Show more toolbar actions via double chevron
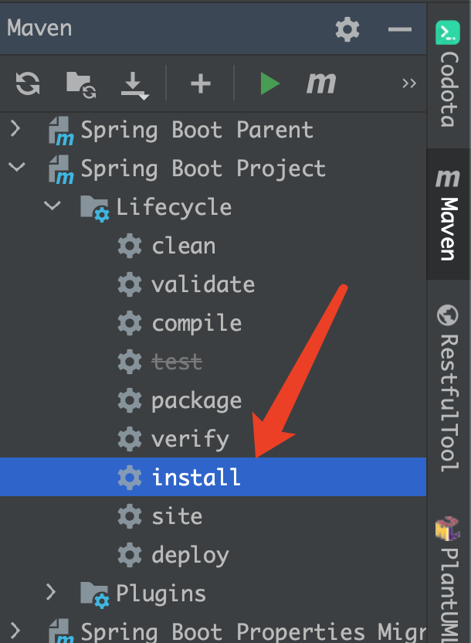The image size is (471, 643). (408, 83)
